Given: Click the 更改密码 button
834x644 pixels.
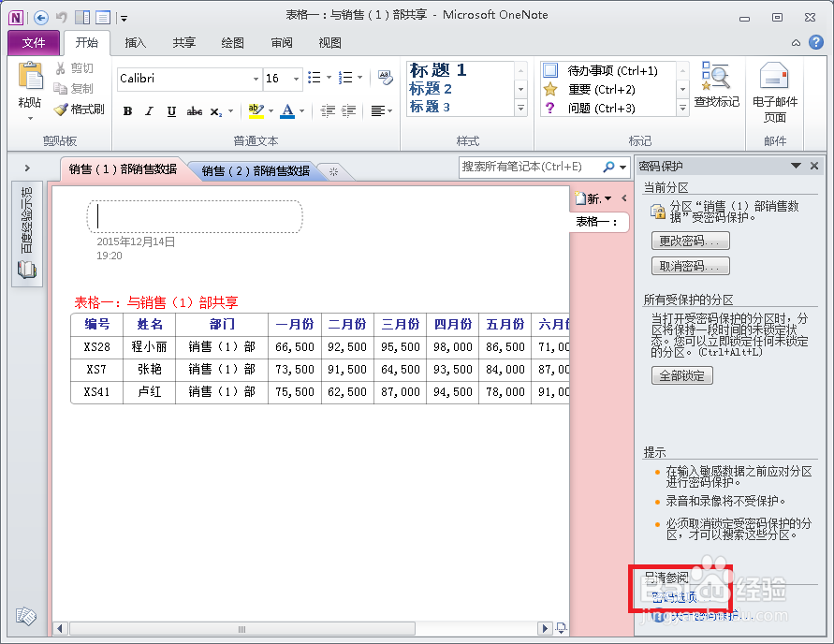Looking at the screenshot, I should pyautogui.click(x=691, y=241).
